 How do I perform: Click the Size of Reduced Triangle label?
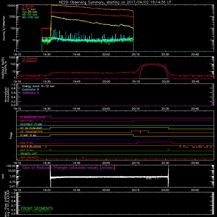[69, 168]
